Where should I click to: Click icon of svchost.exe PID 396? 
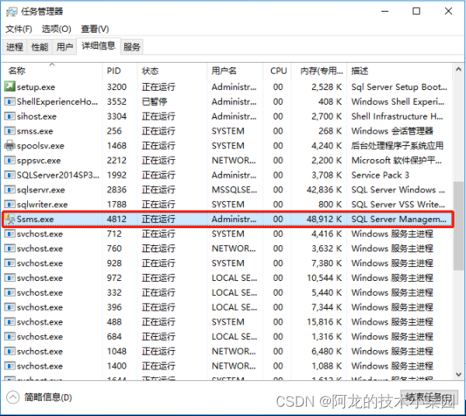9,307
